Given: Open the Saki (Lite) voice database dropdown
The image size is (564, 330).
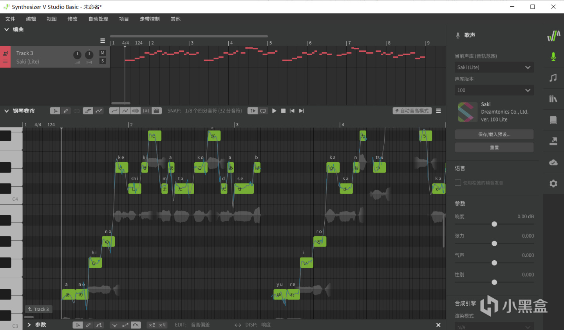Looking at the screenshot, I should coord(494,67).
